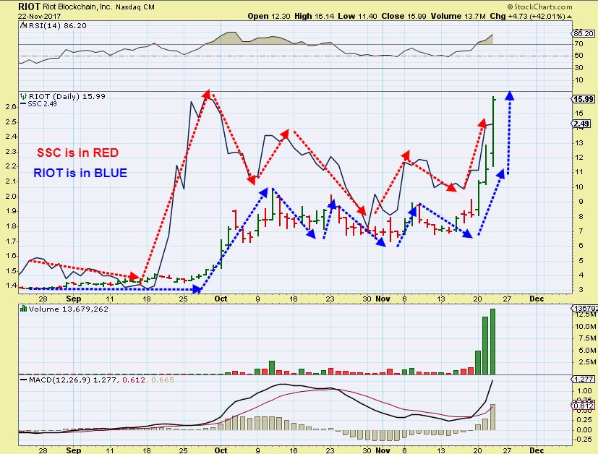The image size is (598, 454).
Task: Click the RSI(14) 86.20 indicator label
Action: click(x=57, y=25)
